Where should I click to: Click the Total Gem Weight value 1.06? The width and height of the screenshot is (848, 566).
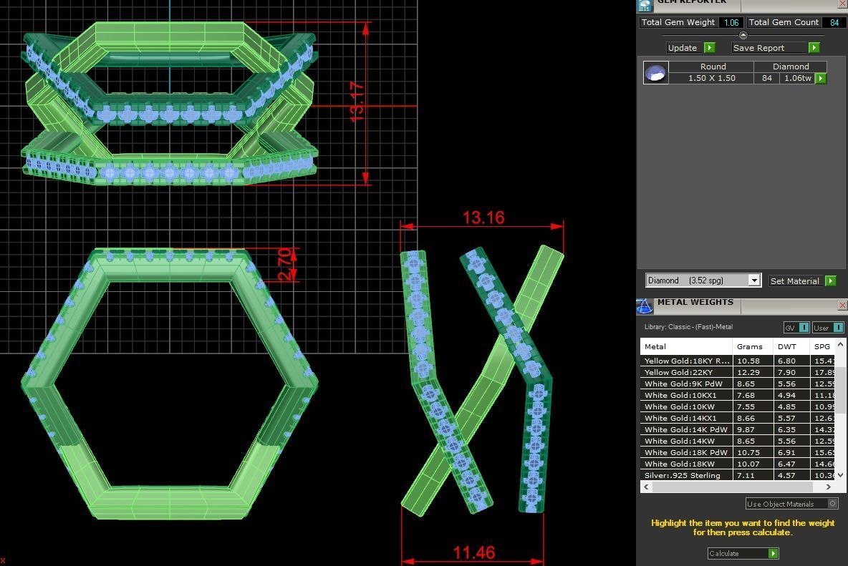tap(731, 22)
